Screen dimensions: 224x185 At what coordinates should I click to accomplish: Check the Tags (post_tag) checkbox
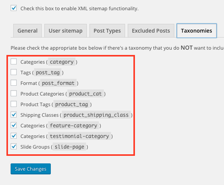coord(14,72)
